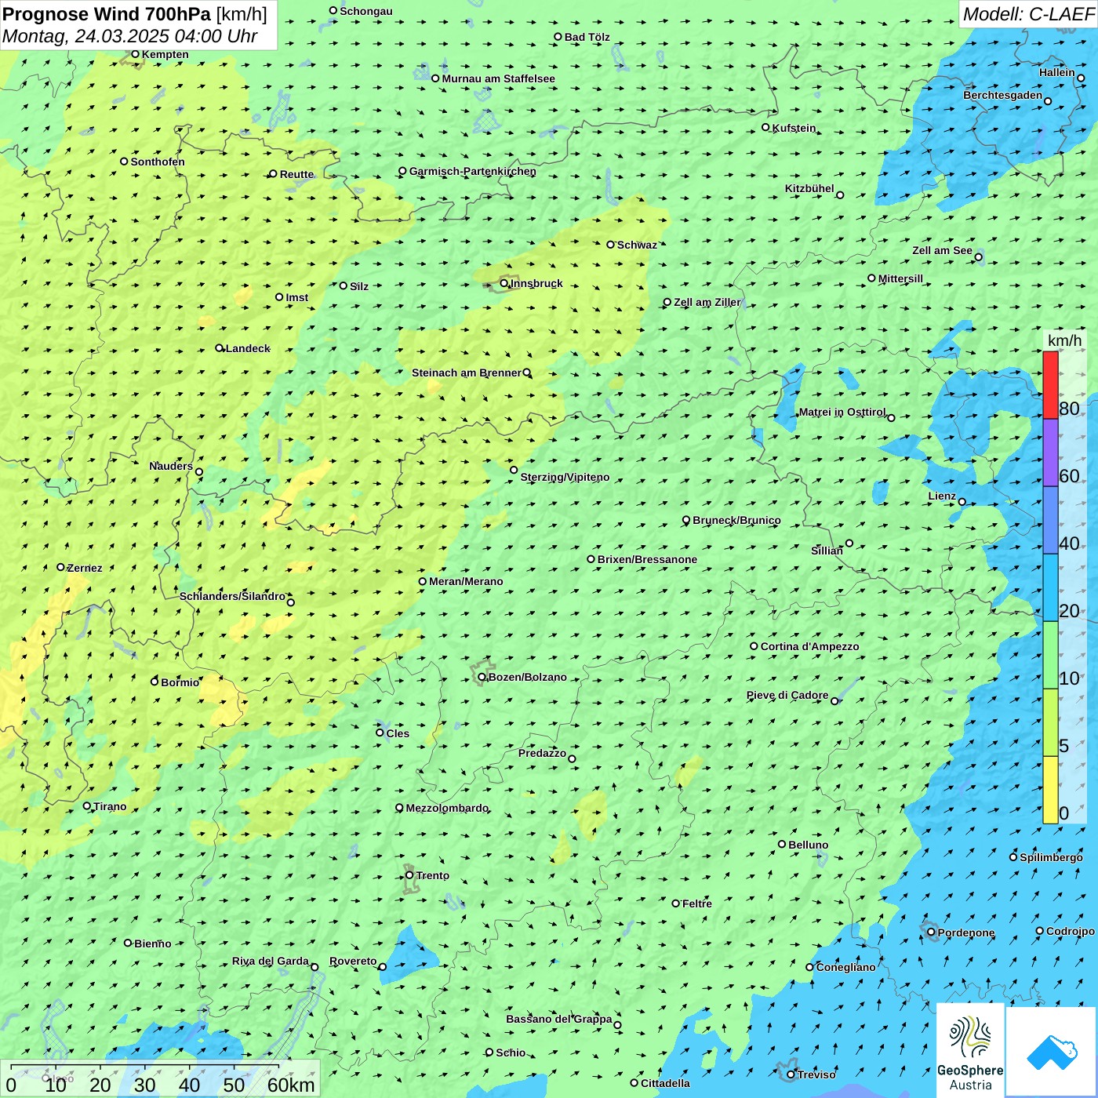Click the 'Cortina d'Ampezzo' label
1098x1098 pixels.
[x=809, y=646]
